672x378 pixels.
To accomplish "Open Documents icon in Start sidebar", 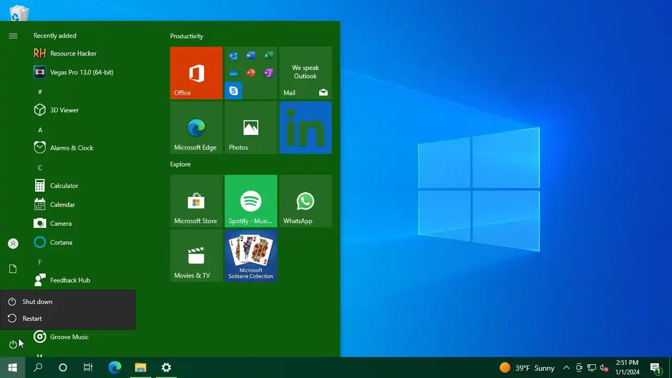I will (x=13, y=269).
